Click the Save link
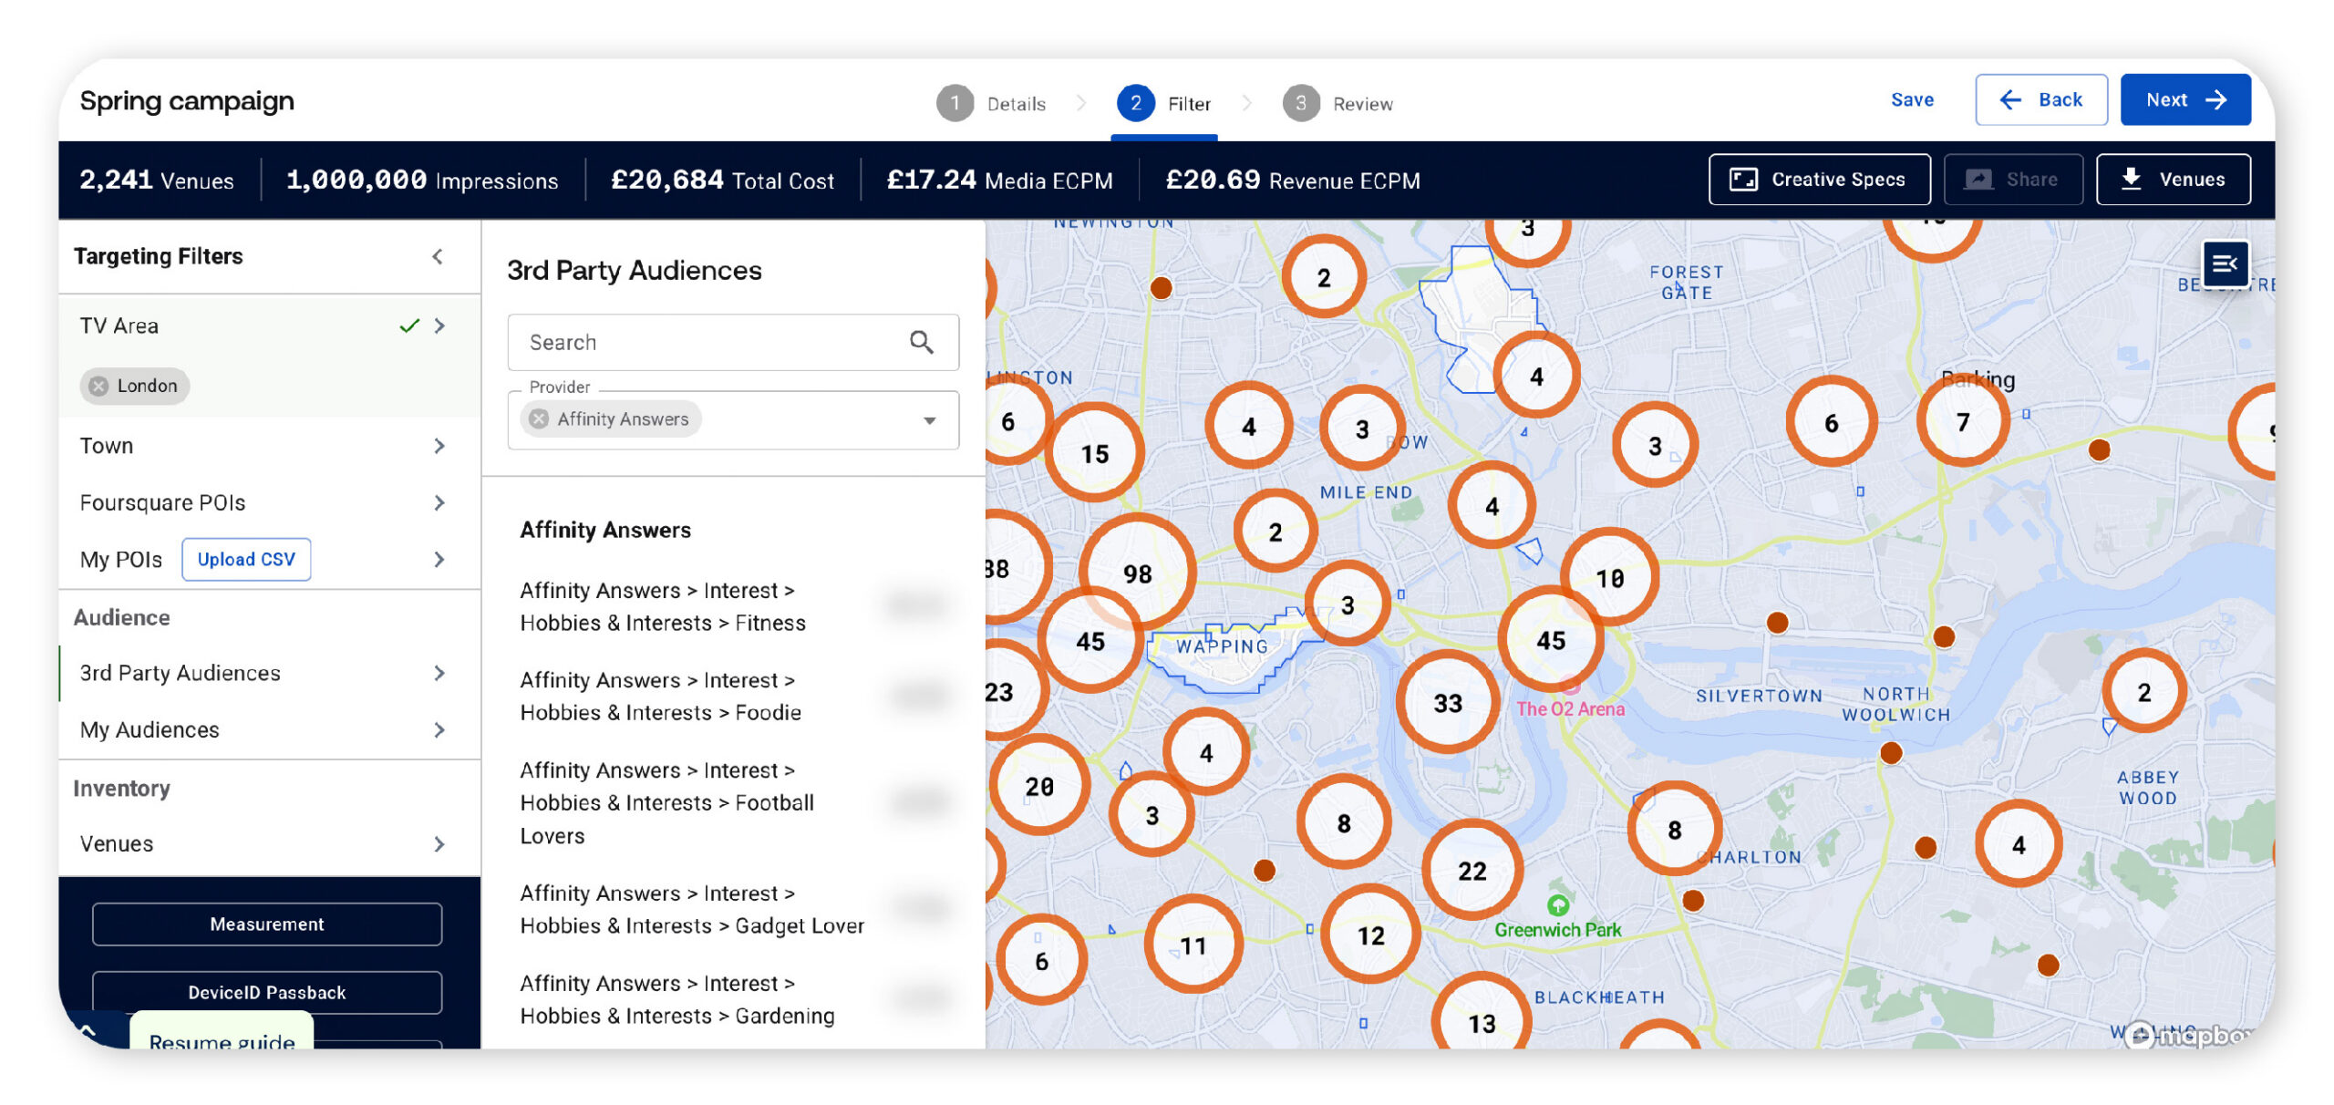The image size is (2334, 1105). [x=1911, y=100]
